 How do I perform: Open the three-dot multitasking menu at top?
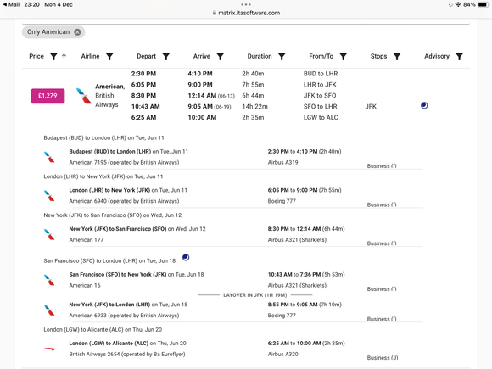click(x=246, y=4)
